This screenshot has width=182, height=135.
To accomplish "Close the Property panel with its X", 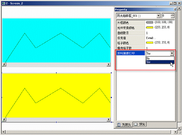I will click(175, 10).
